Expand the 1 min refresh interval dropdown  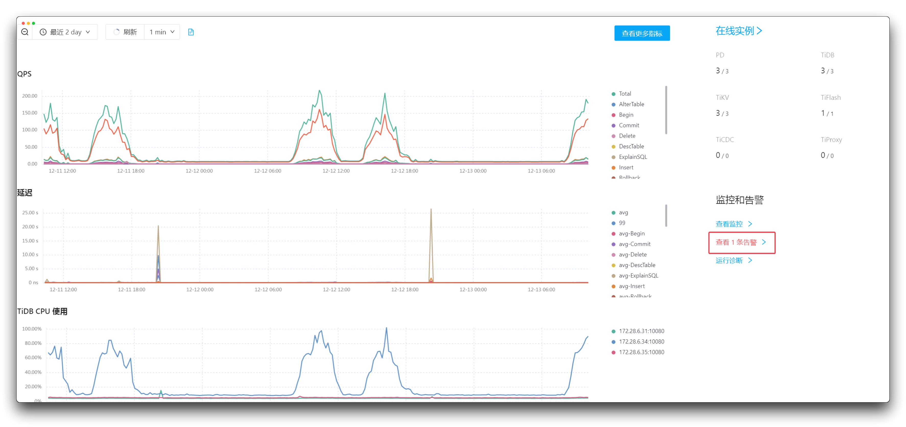[162, 32]
